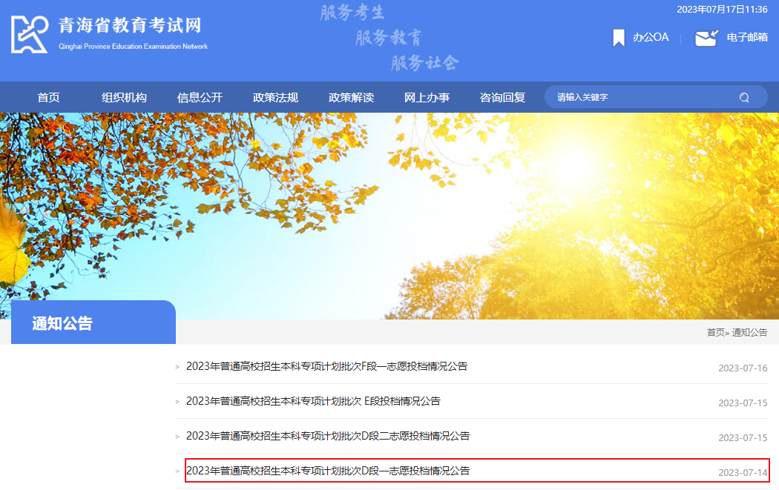Viewport: 779px width, 490px height.
Task: Open D段二志愿投档情况公告 announcement
Action: [328, 436]
